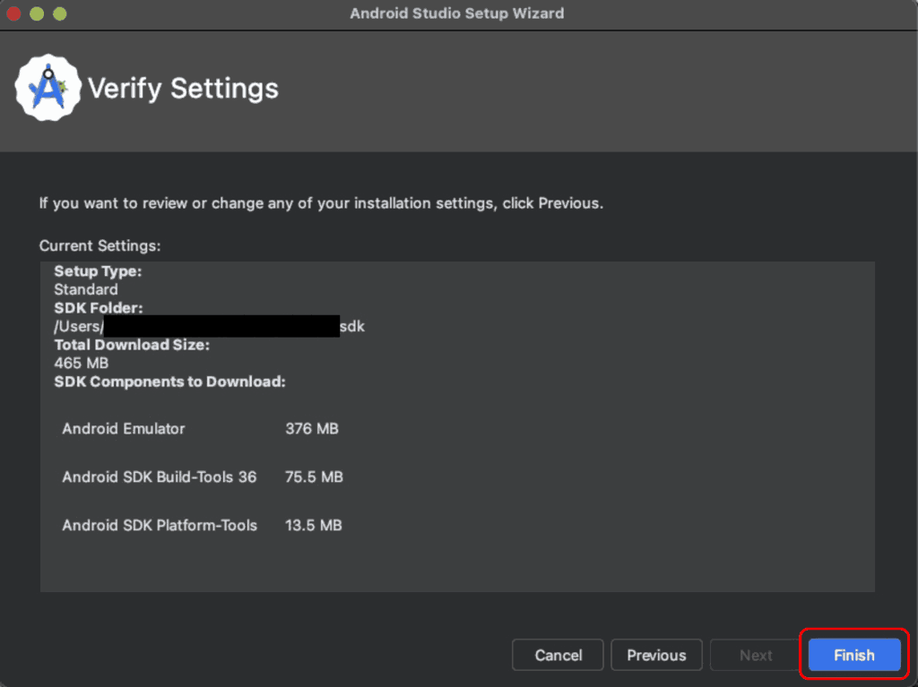
Task: Click the 376 MB size value
Action: 311,428
